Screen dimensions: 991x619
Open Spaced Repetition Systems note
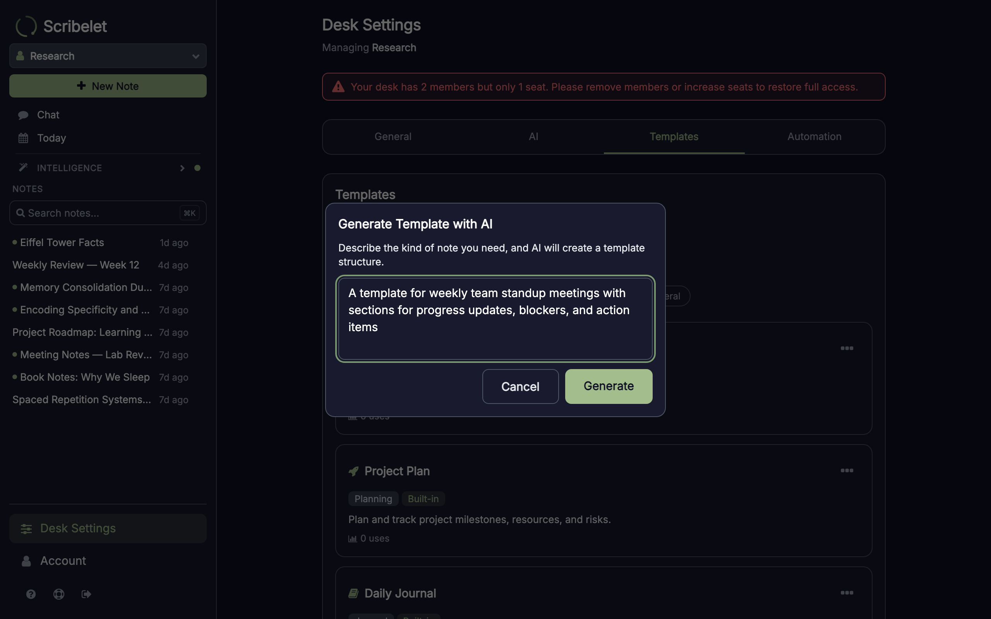pos(100,400)
